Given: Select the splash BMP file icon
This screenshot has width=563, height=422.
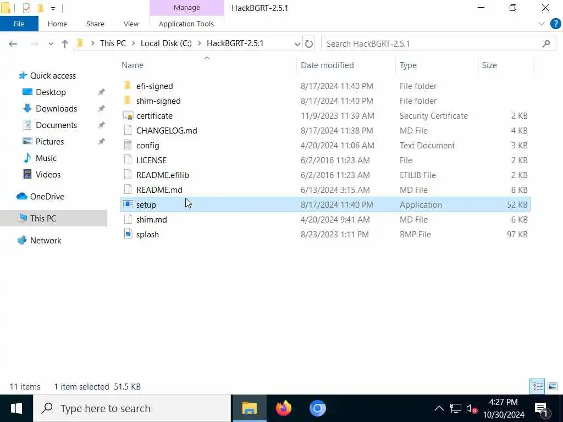Looking at the screenshot, I should pyautogui.click(x=128, y=234).
